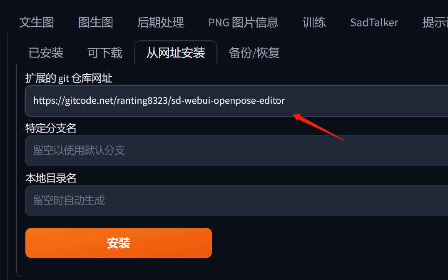Click the 本地目录名 label text

51,178
